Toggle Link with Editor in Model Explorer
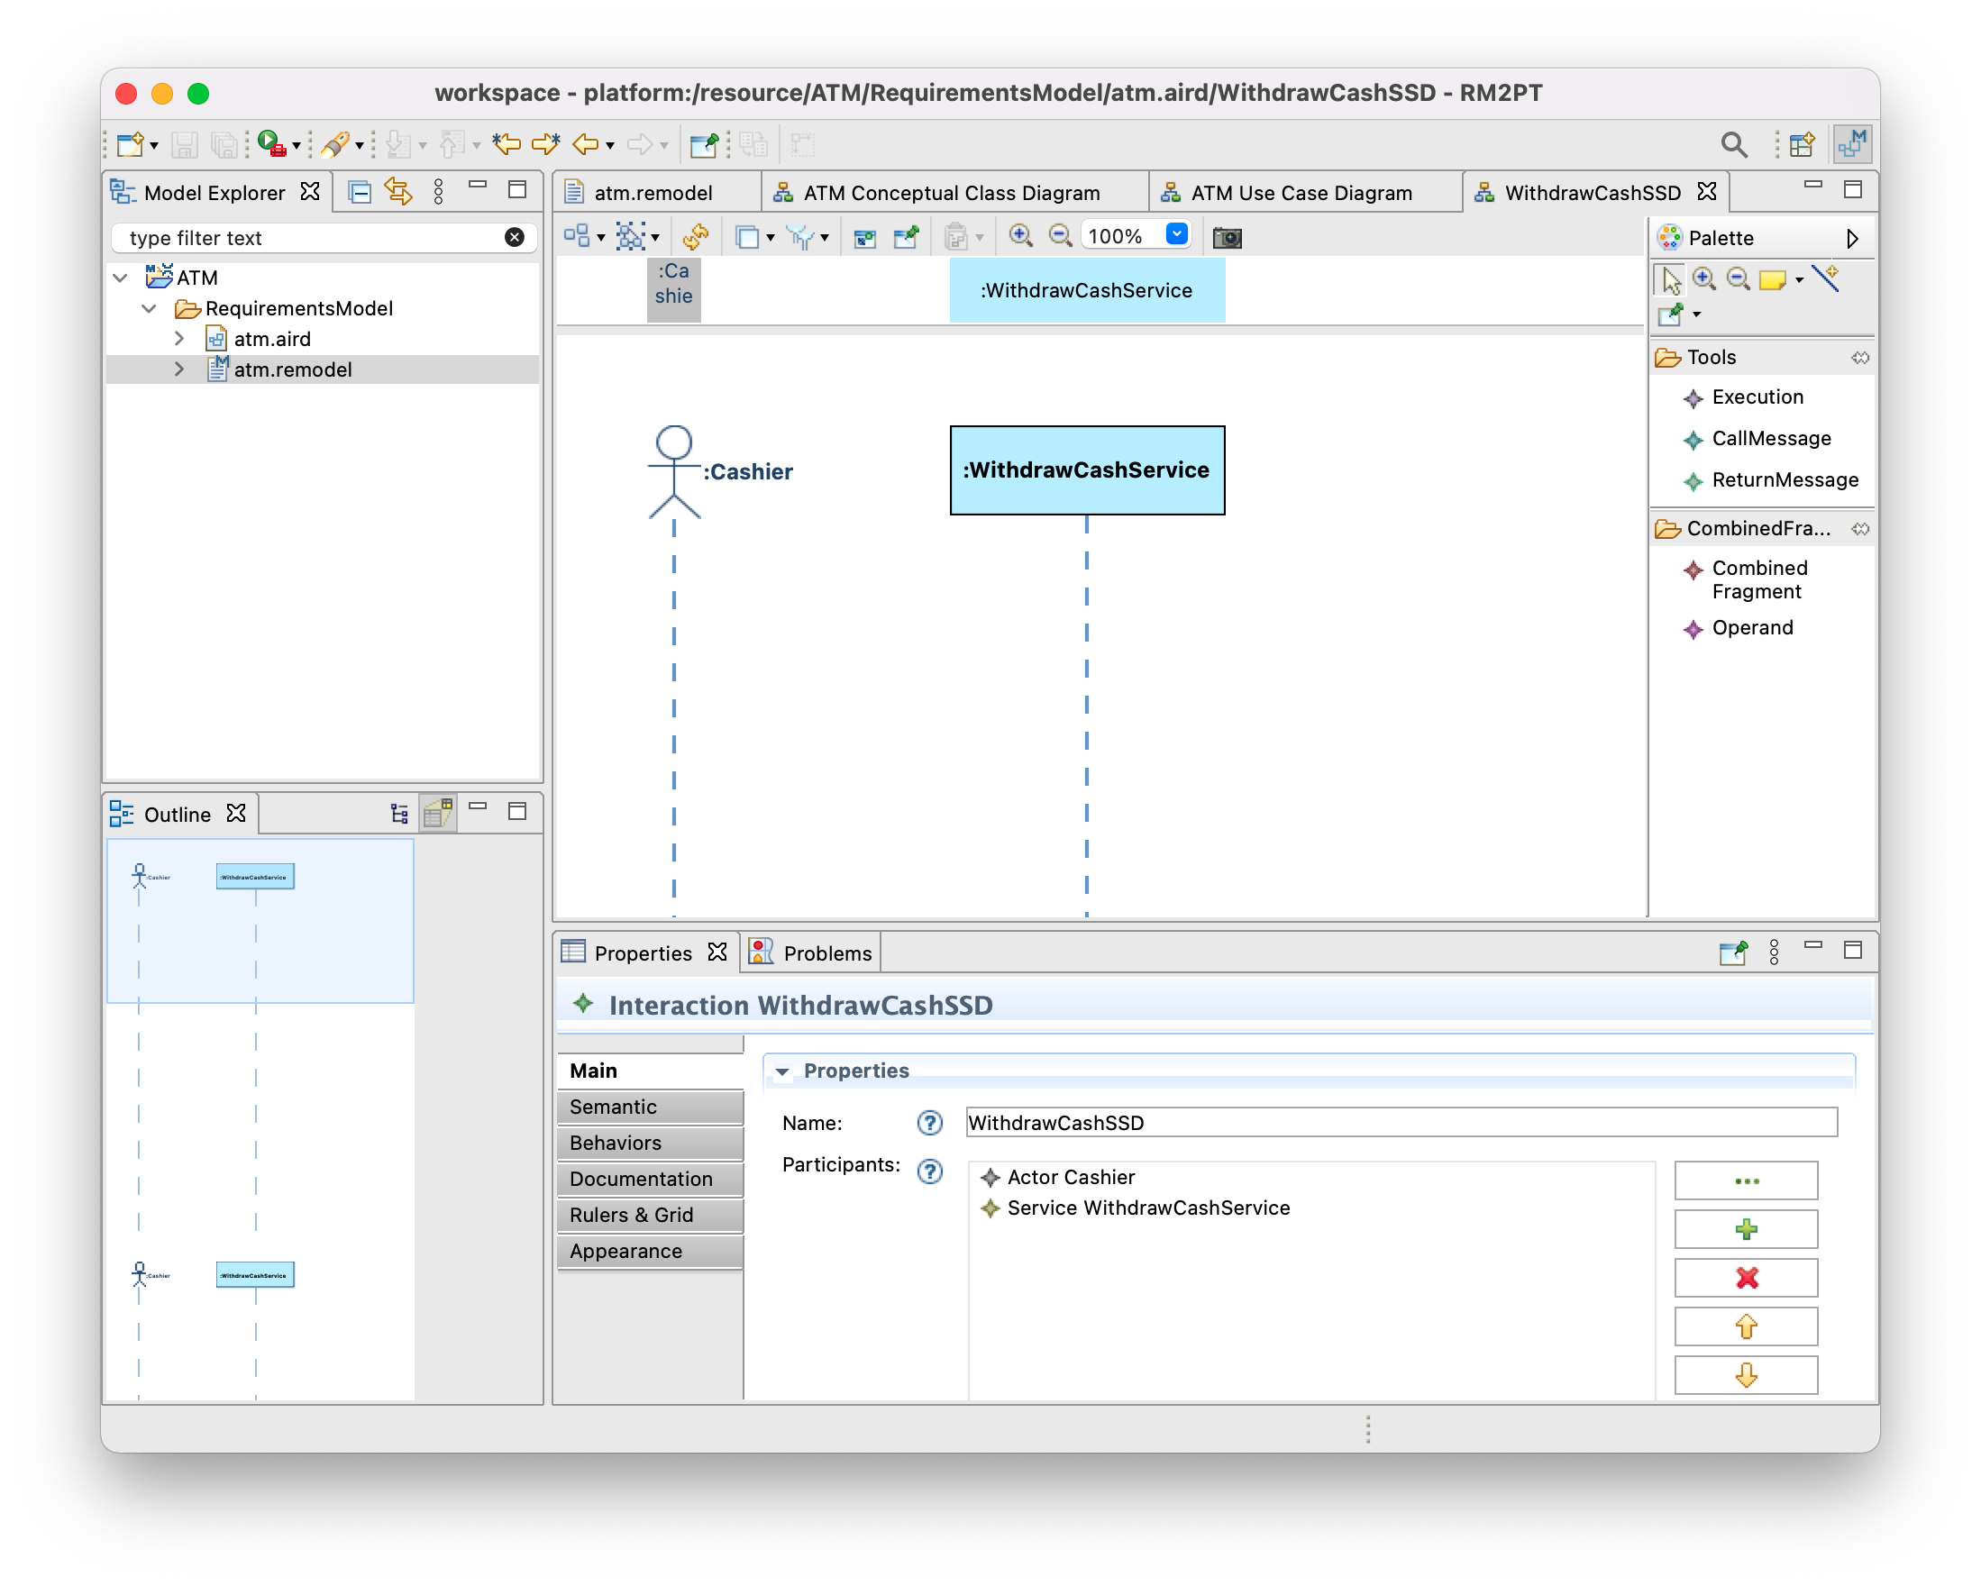 pos(398,191)
